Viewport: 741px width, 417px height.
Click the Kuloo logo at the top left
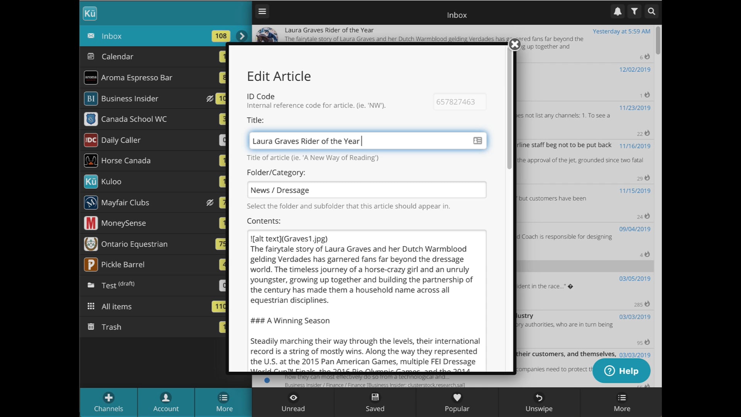[90, 14]
